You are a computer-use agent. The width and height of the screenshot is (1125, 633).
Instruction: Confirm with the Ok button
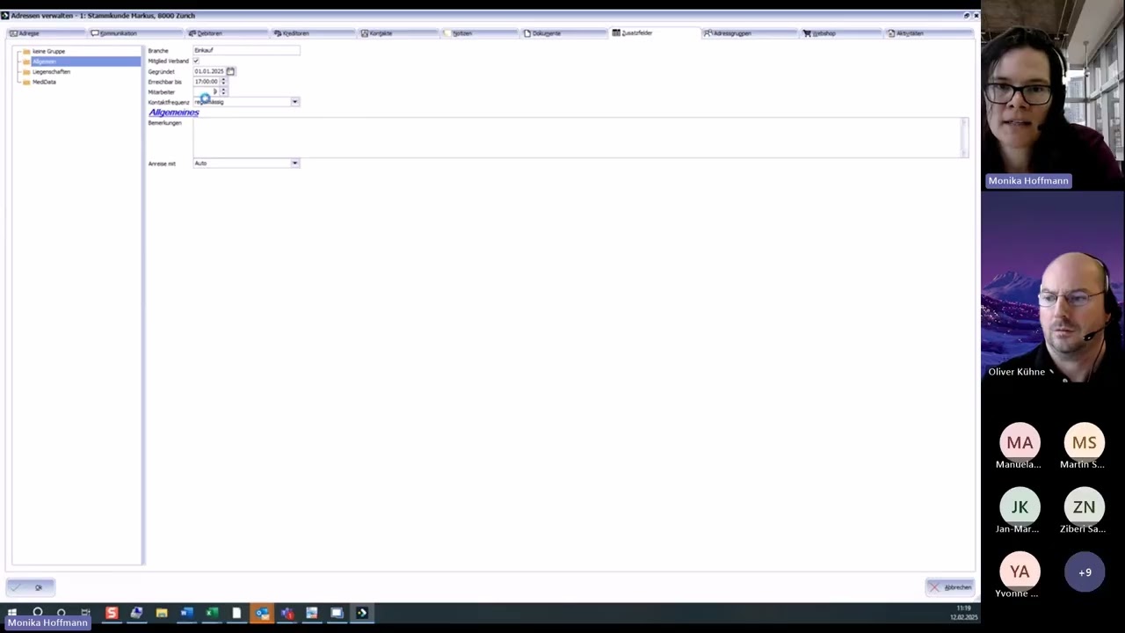(x=32, y=587)
